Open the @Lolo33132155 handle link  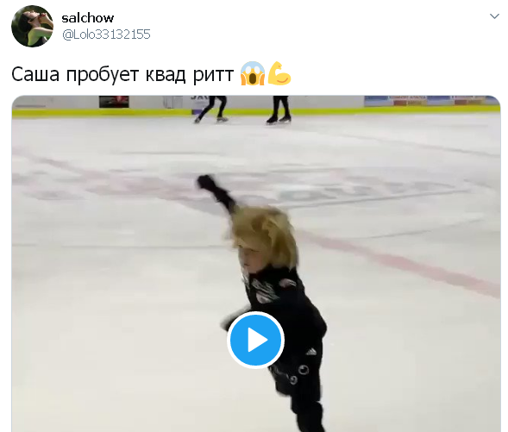(106, 34)
